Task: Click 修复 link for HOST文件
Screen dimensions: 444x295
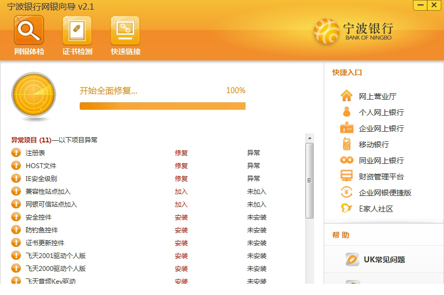Action: 181,165
